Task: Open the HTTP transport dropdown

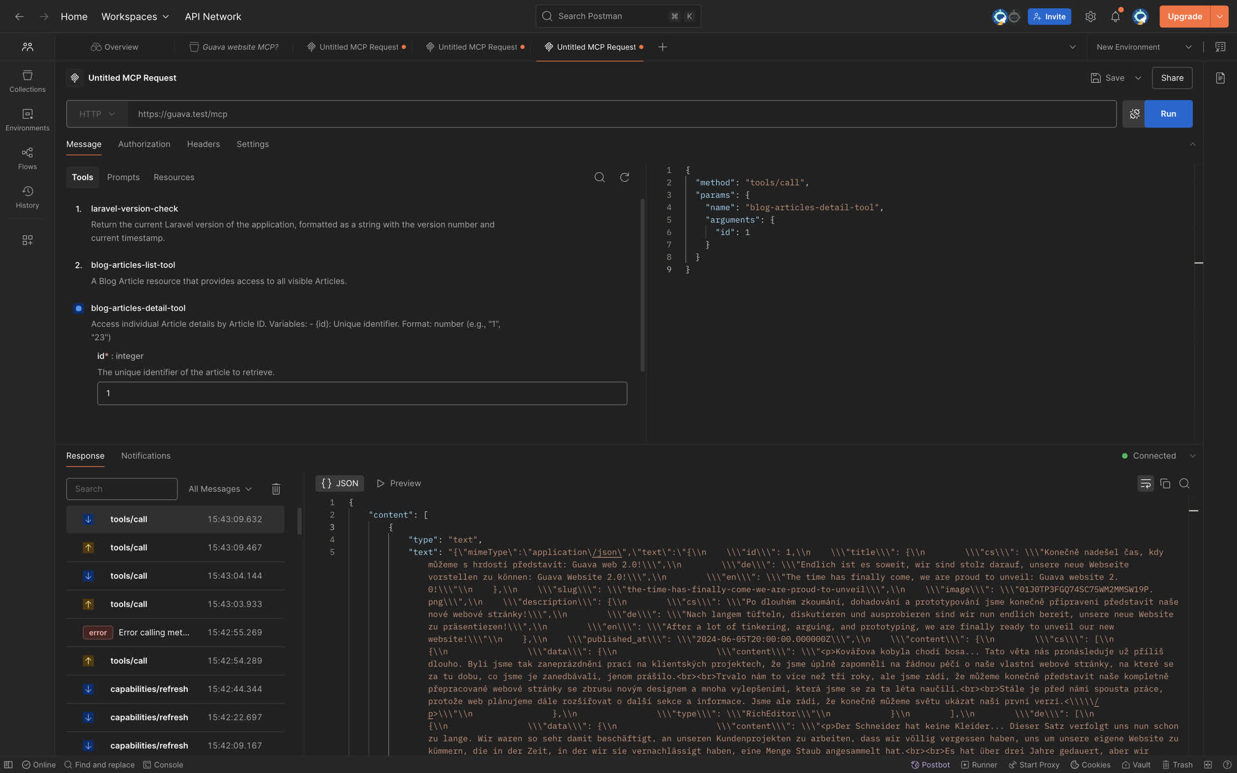Action: point(97,114)
